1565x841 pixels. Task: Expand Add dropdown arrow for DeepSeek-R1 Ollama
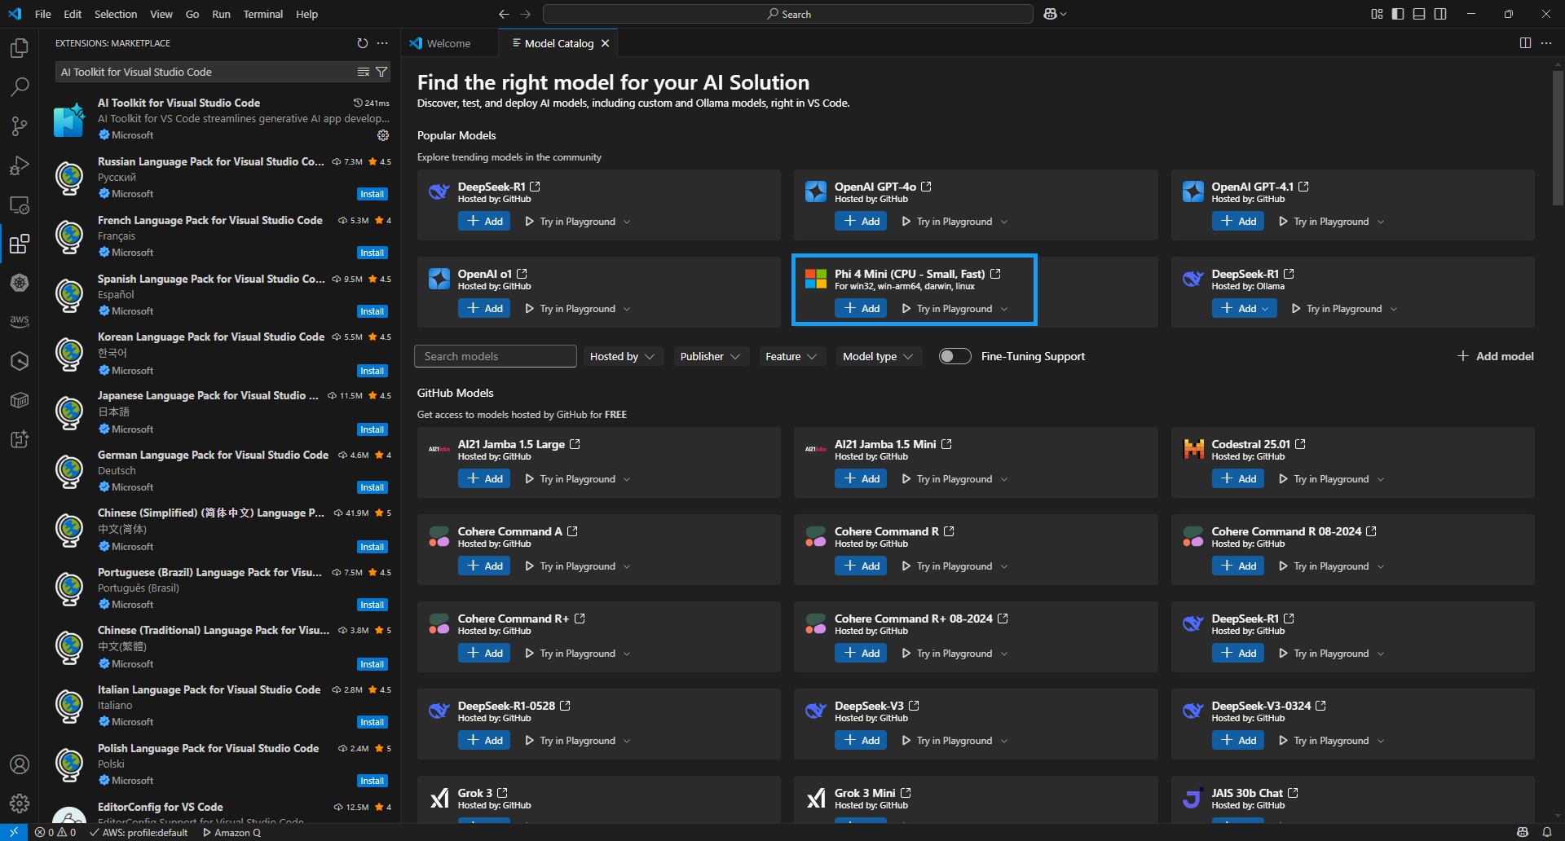point(1266,309)
